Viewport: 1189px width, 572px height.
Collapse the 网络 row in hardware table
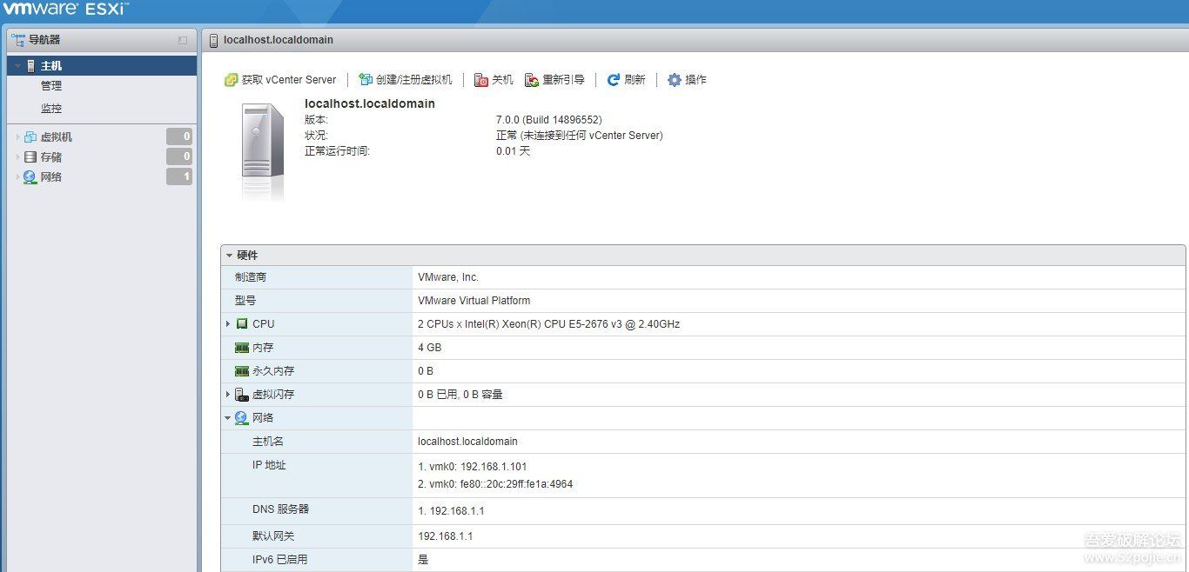pos(228,418)
